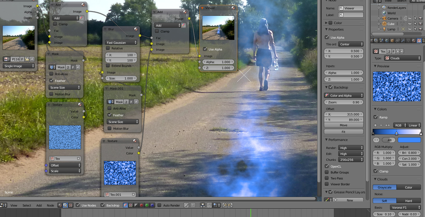Screen dimensions: 425x217
Task: Disable Use Nodes checkbox
Action: click(78, 205)
